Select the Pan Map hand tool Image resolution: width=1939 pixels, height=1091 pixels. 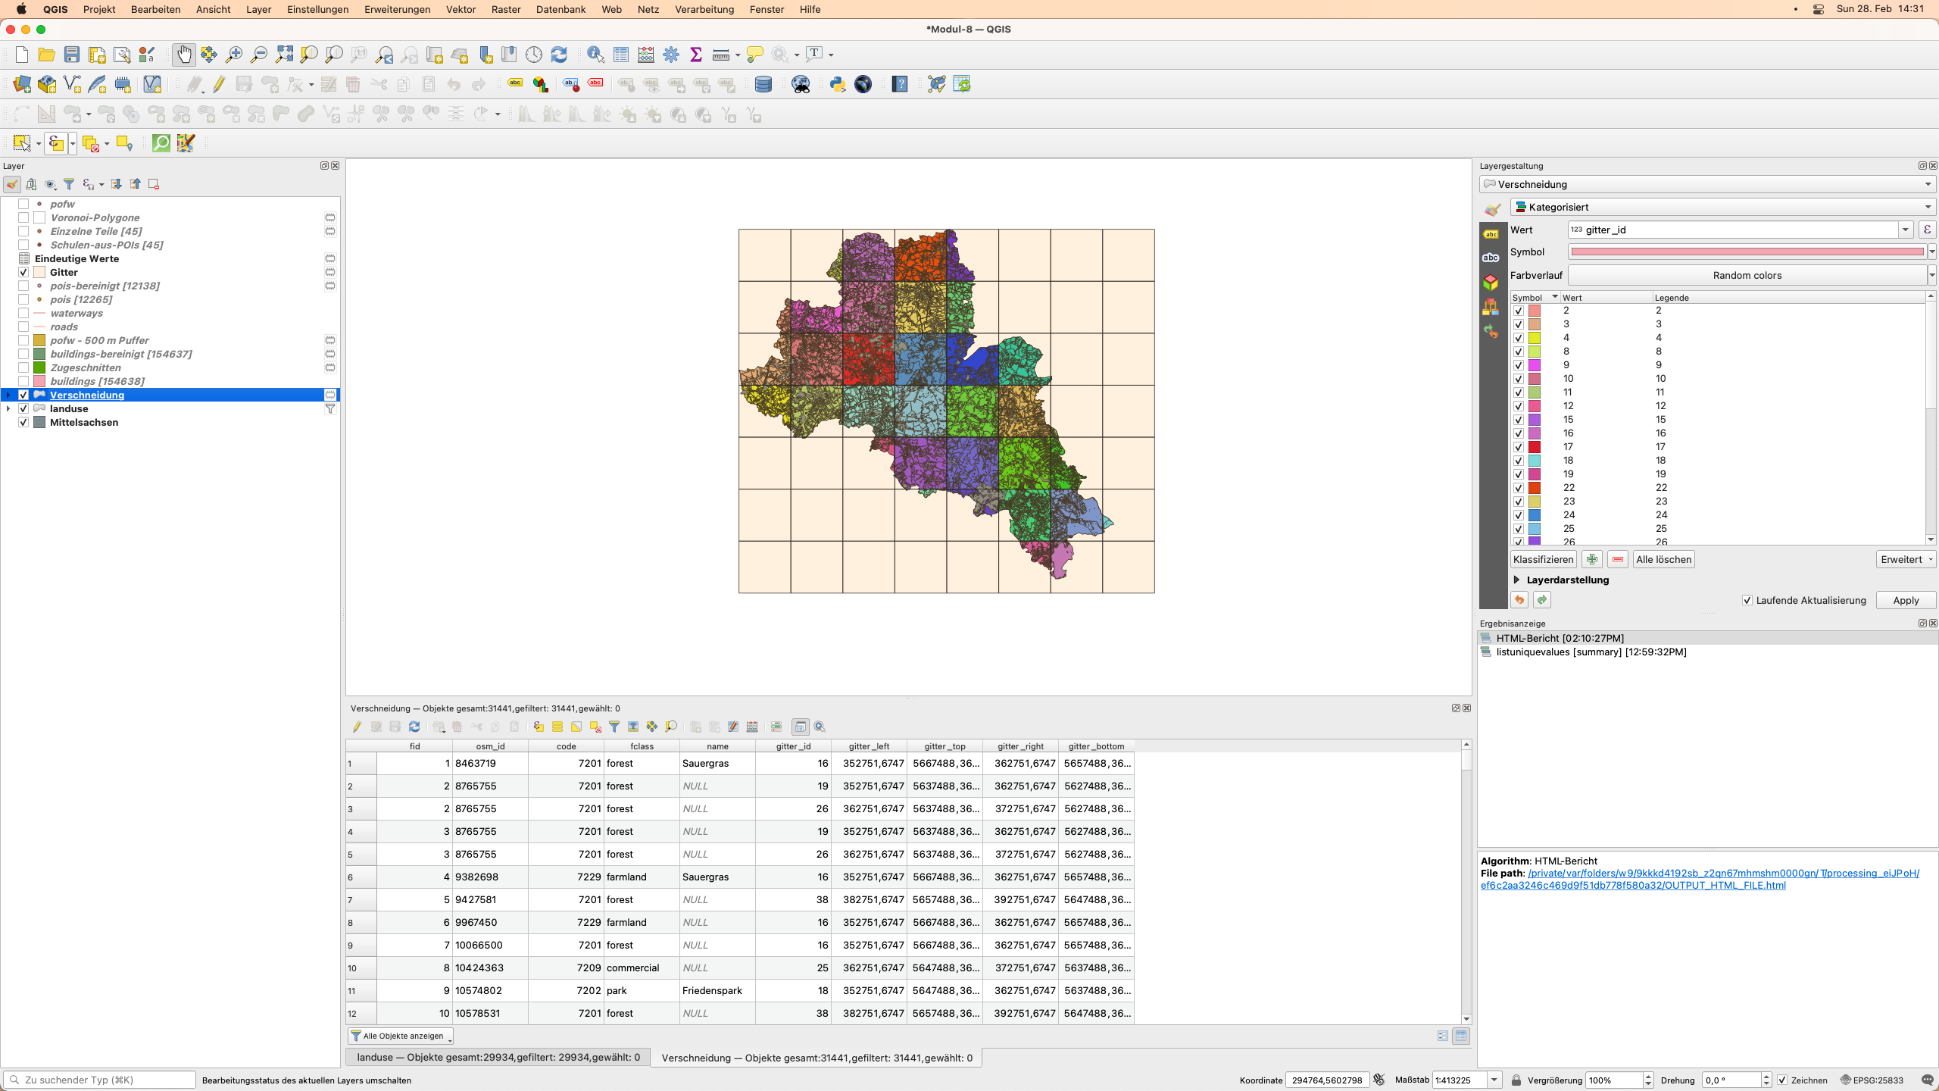[x=183, y=55]
